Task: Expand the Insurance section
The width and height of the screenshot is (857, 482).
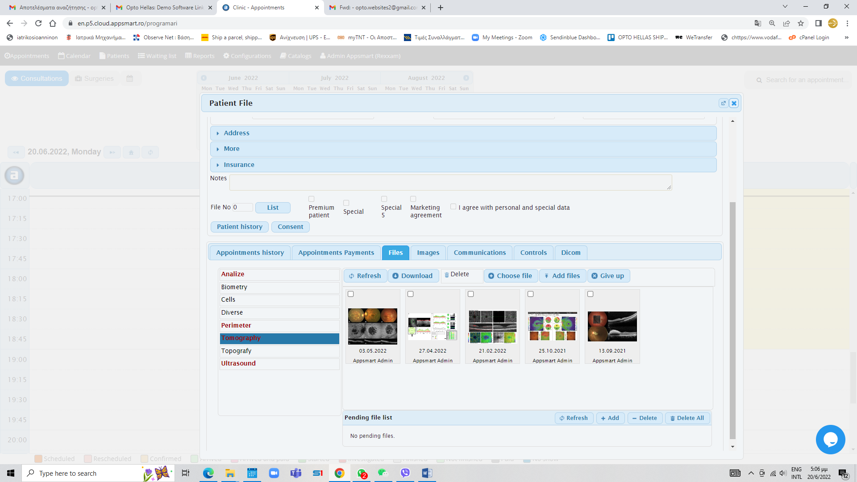Action: [463, 165]
